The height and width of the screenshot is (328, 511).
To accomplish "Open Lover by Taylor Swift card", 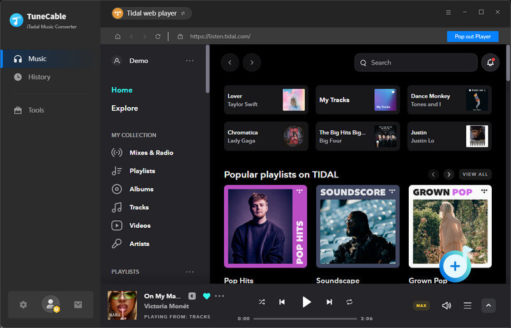I will click(266, 100).
